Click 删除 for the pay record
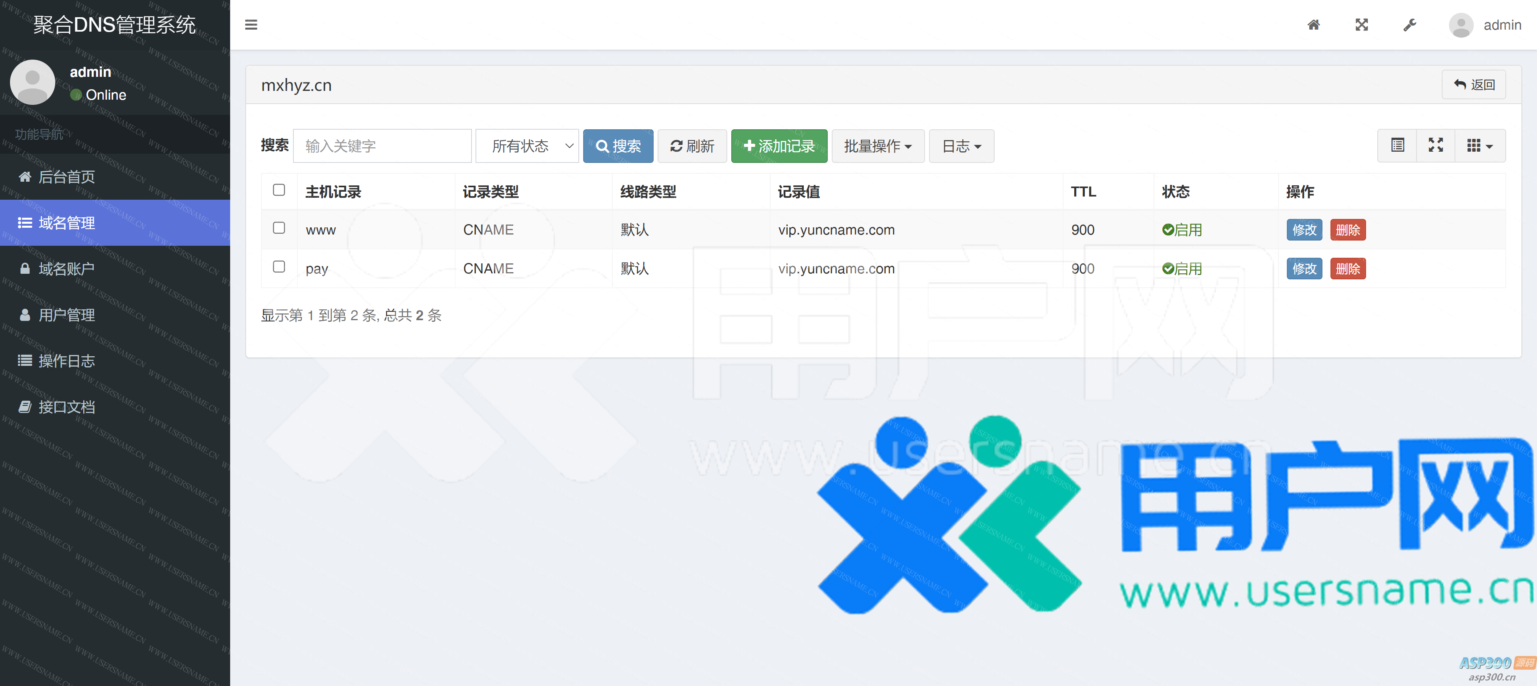 (1348, 269)
